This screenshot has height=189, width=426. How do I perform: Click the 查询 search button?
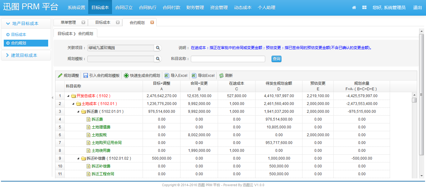pyautogui.click(x=276, y=59)
